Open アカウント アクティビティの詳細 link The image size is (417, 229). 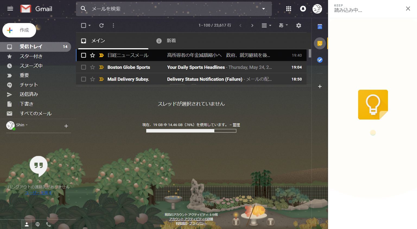(191, 219)
